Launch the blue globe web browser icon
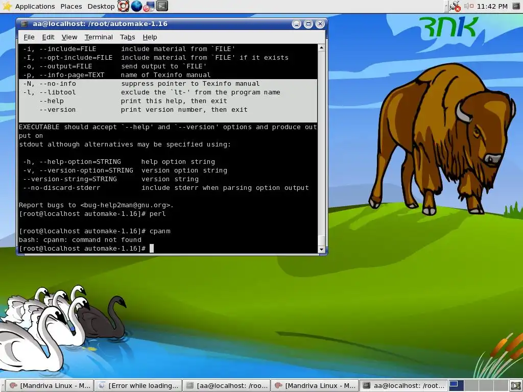The height and width of the screenshot is (392, 523). point(136,6)
